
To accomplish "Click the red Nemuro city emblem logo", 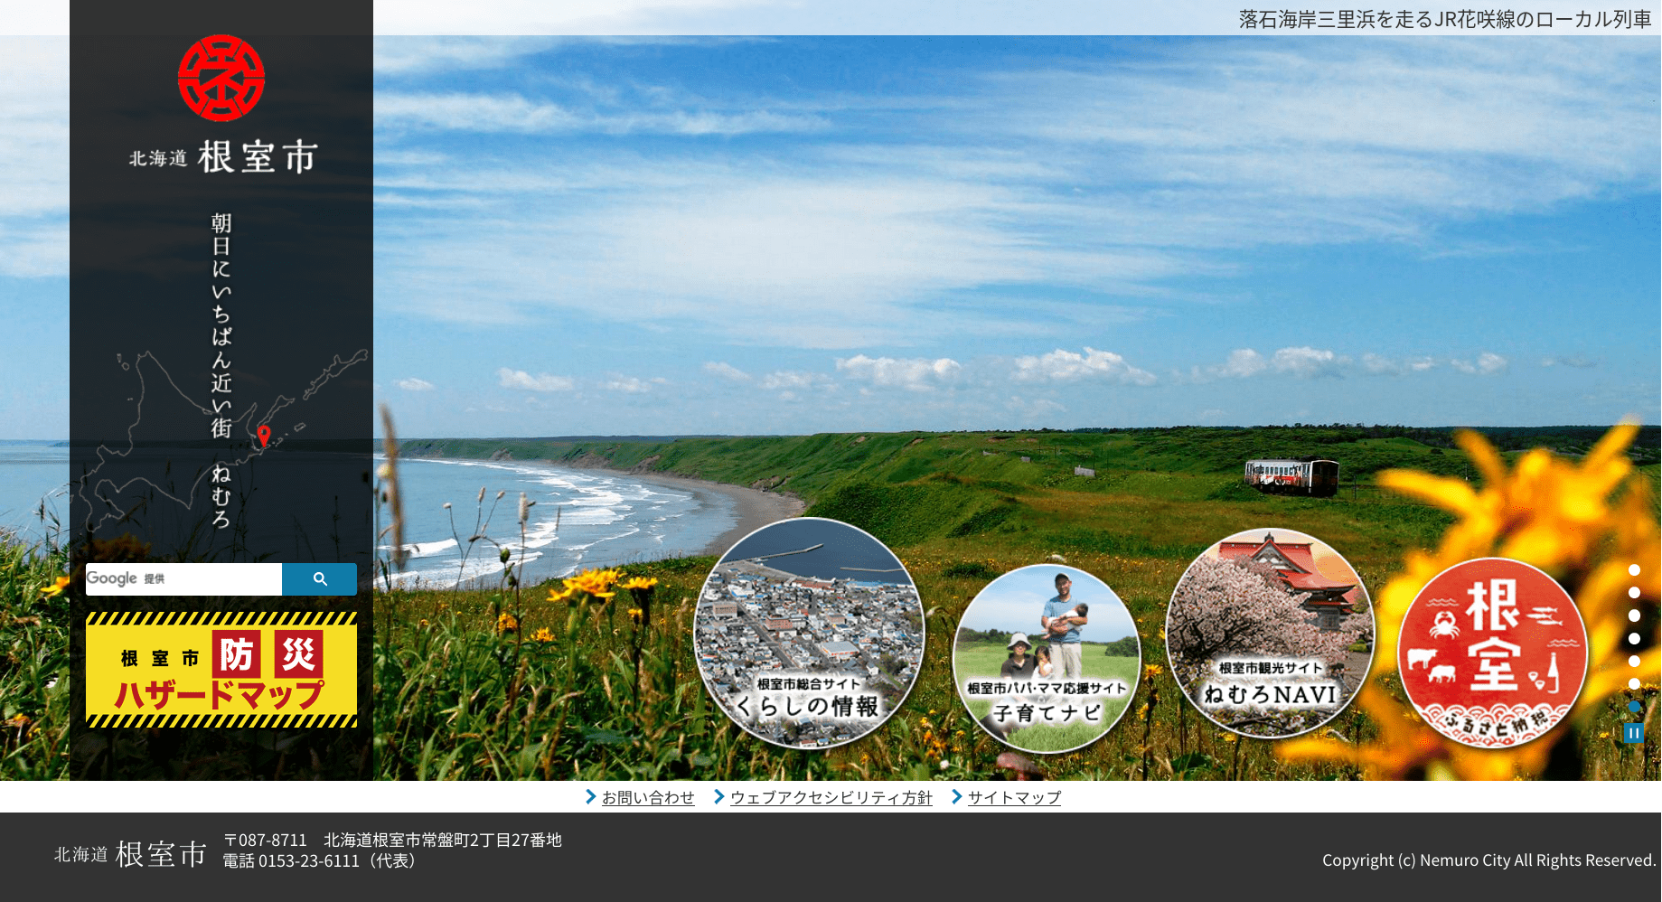I will click(x=221, y=79).
